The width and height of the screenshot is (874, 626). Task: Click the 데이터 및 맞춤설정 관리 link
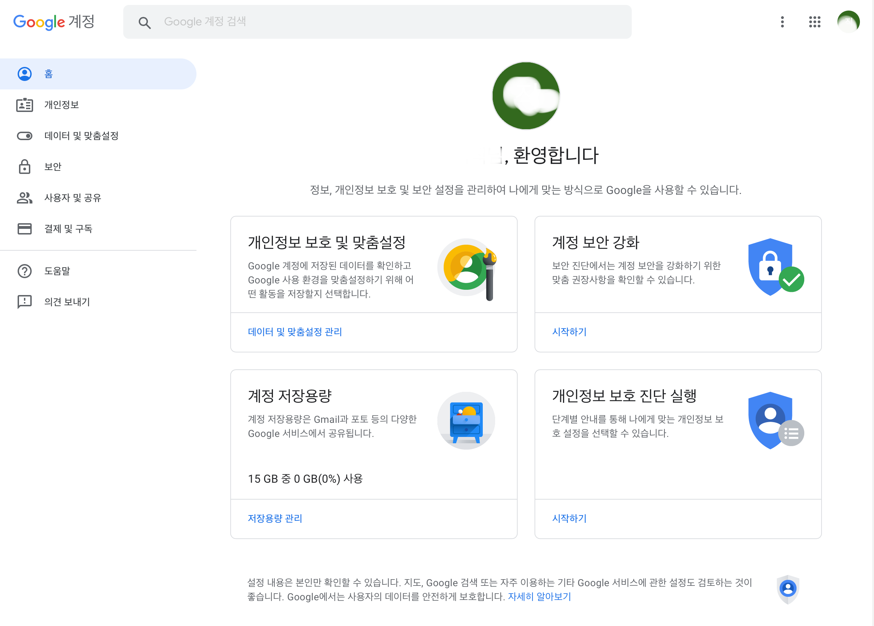pos(295,332)
